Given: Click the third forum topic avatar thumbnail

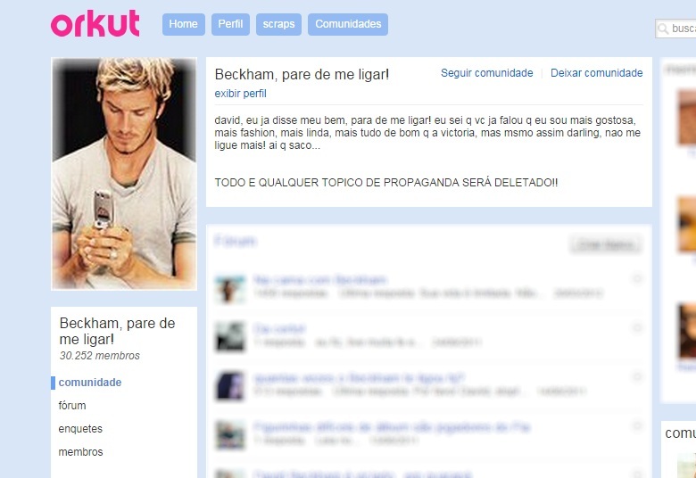Looking at the screenshot, I should click(230, 385).
